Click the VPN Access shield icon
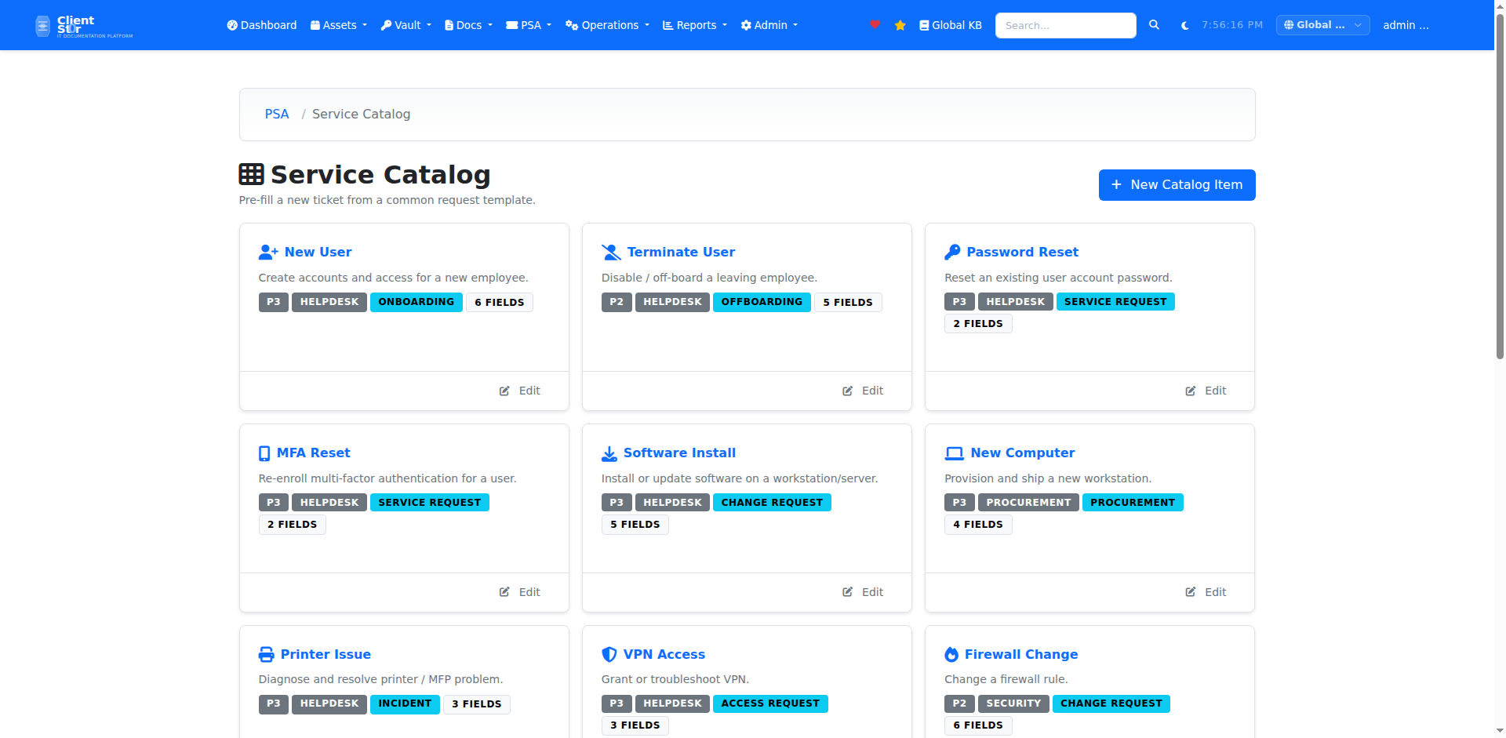This screenshot has height=738, width=1506. coord(609,654)
